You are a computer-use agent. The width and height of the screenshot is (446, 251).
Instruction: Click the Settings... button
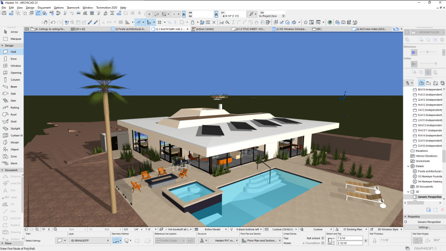click(424, 228)
